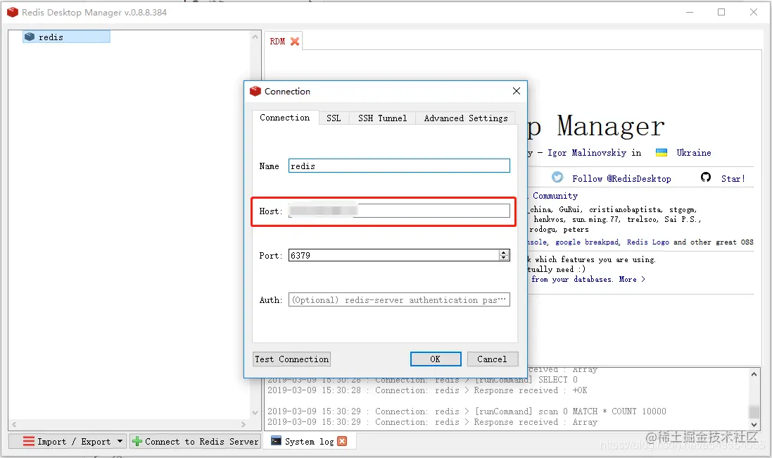Select the redis connection in the tree
The image size is (772, 458).
[x=66, y=37]
